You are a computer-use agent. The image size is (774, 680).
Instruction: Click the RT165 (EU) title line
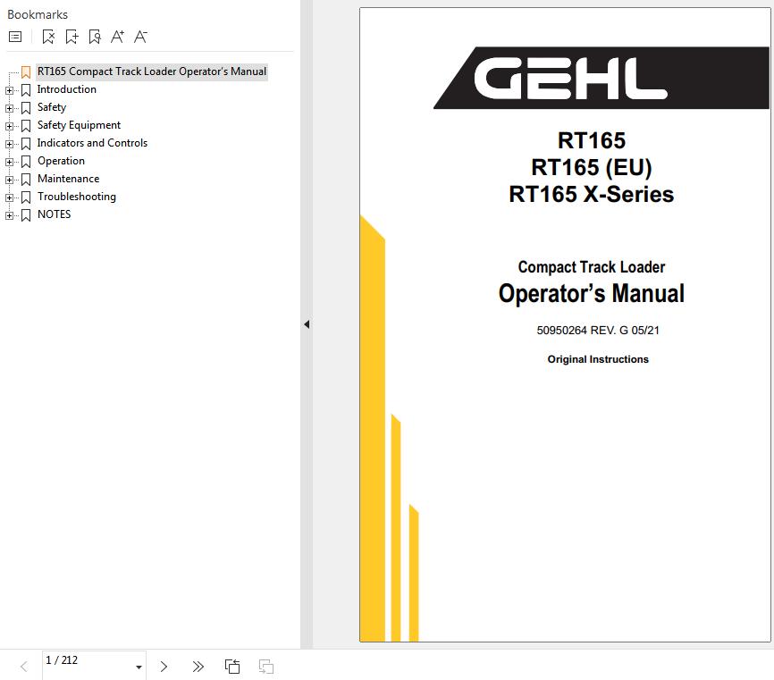coord(592,167)
